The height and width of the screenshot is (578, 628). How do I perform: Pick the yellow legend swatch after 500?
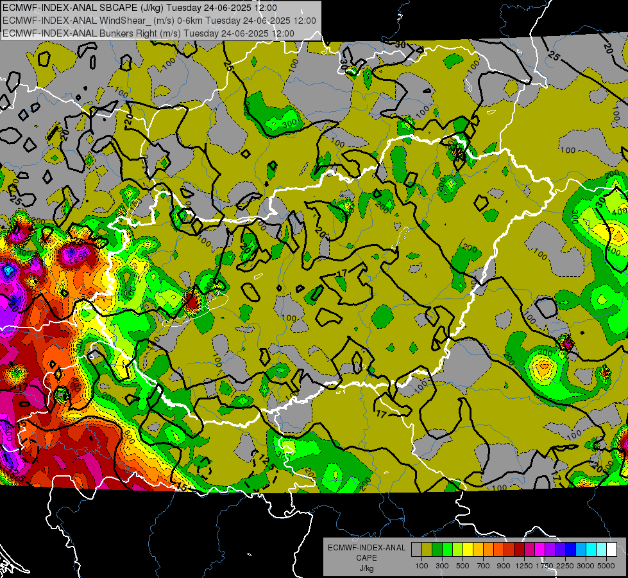coord(468,549)
